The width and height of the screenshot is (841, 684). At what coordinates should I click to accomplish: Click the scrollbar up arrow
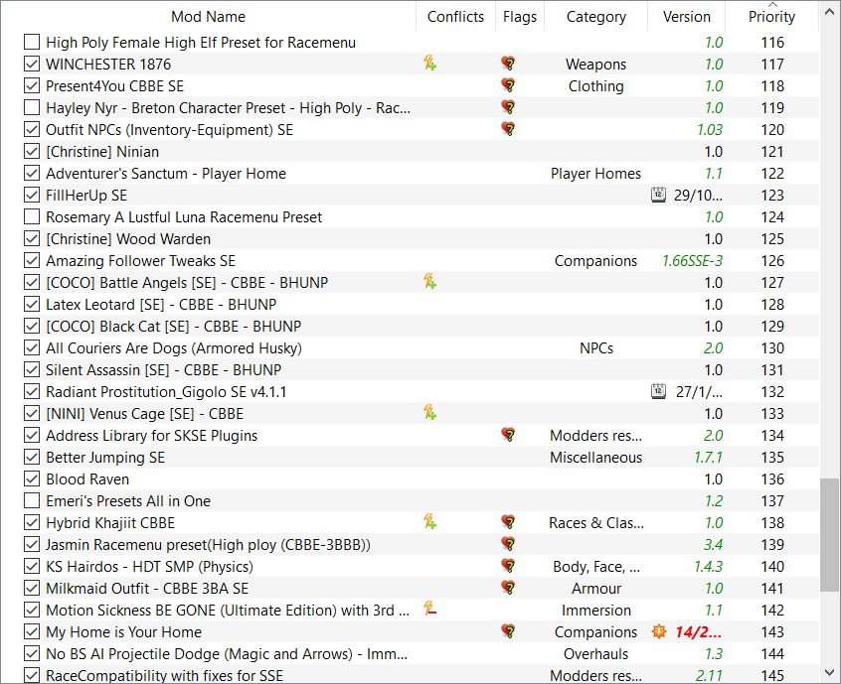(x=830, y=11)
